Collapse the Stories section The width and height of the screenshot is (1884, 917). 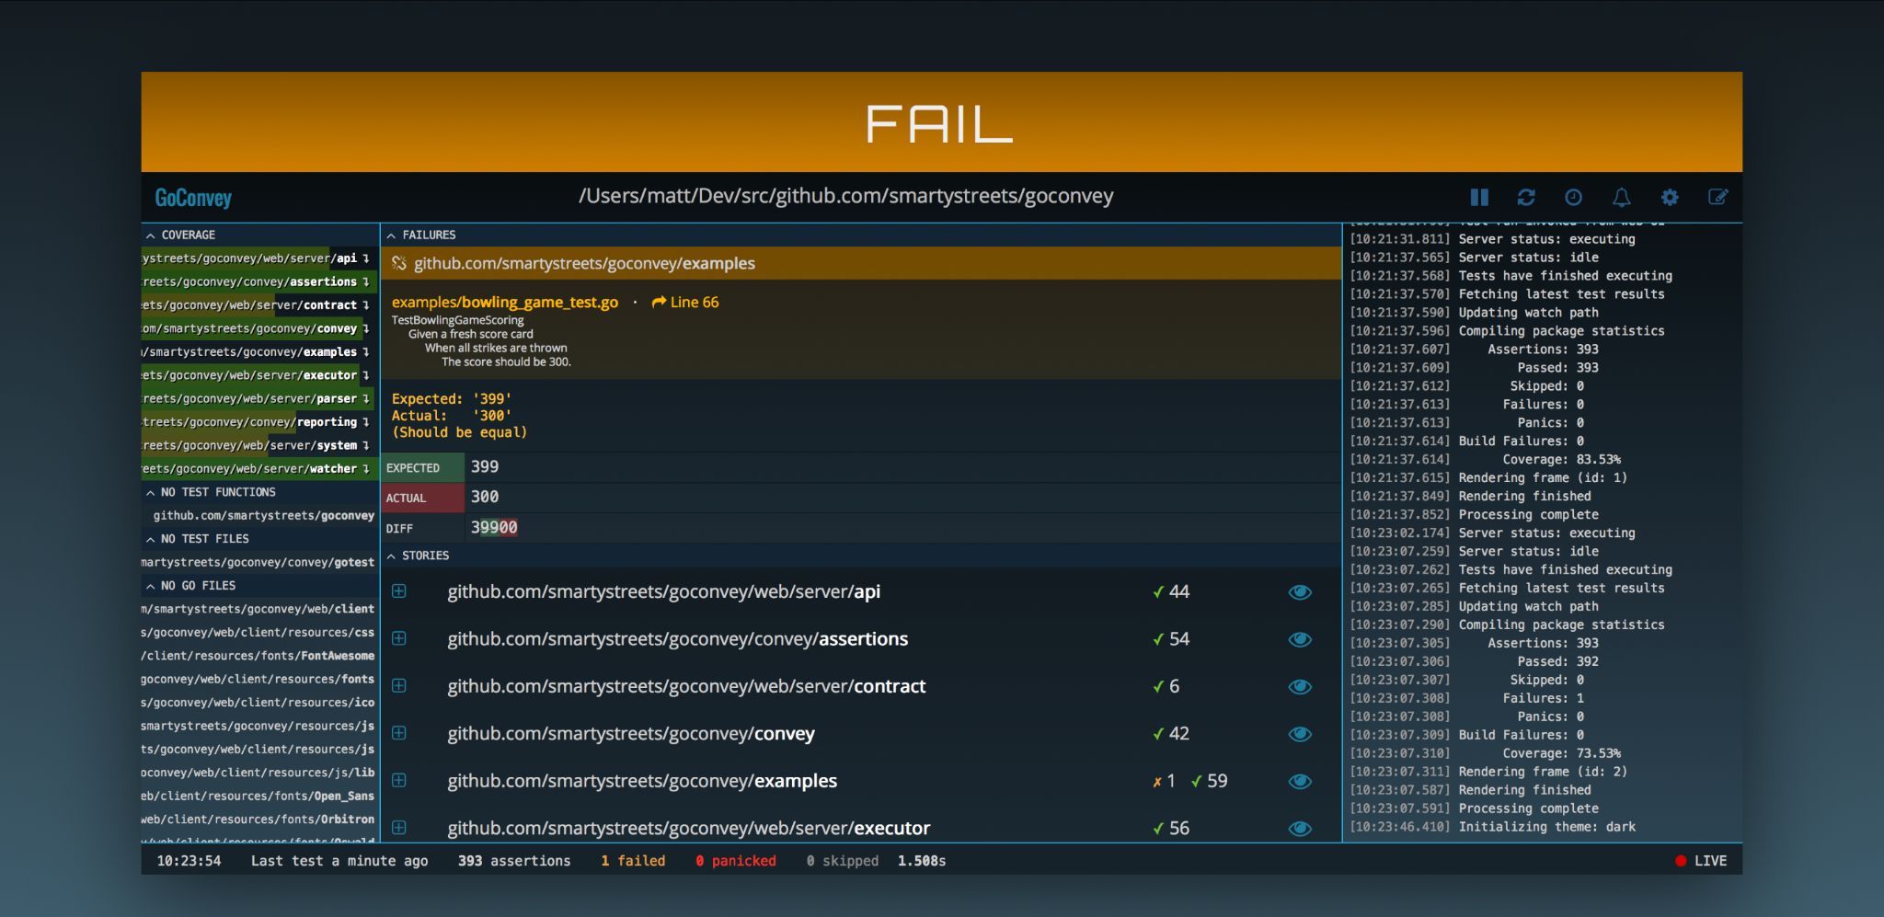[x=418, y=556]
